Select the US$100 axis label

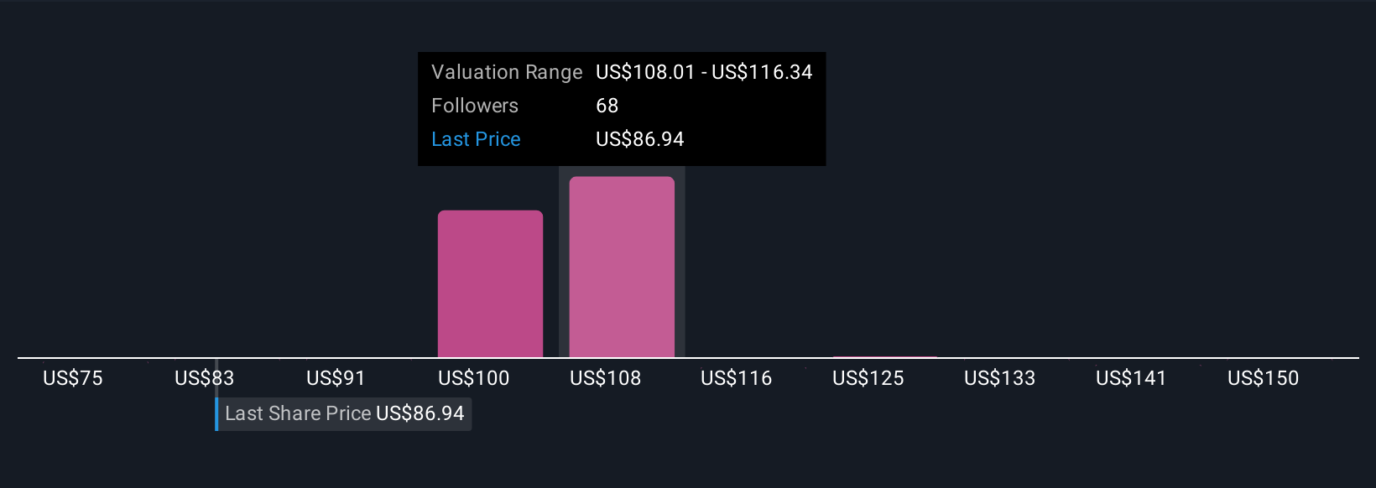click(474, 378)
